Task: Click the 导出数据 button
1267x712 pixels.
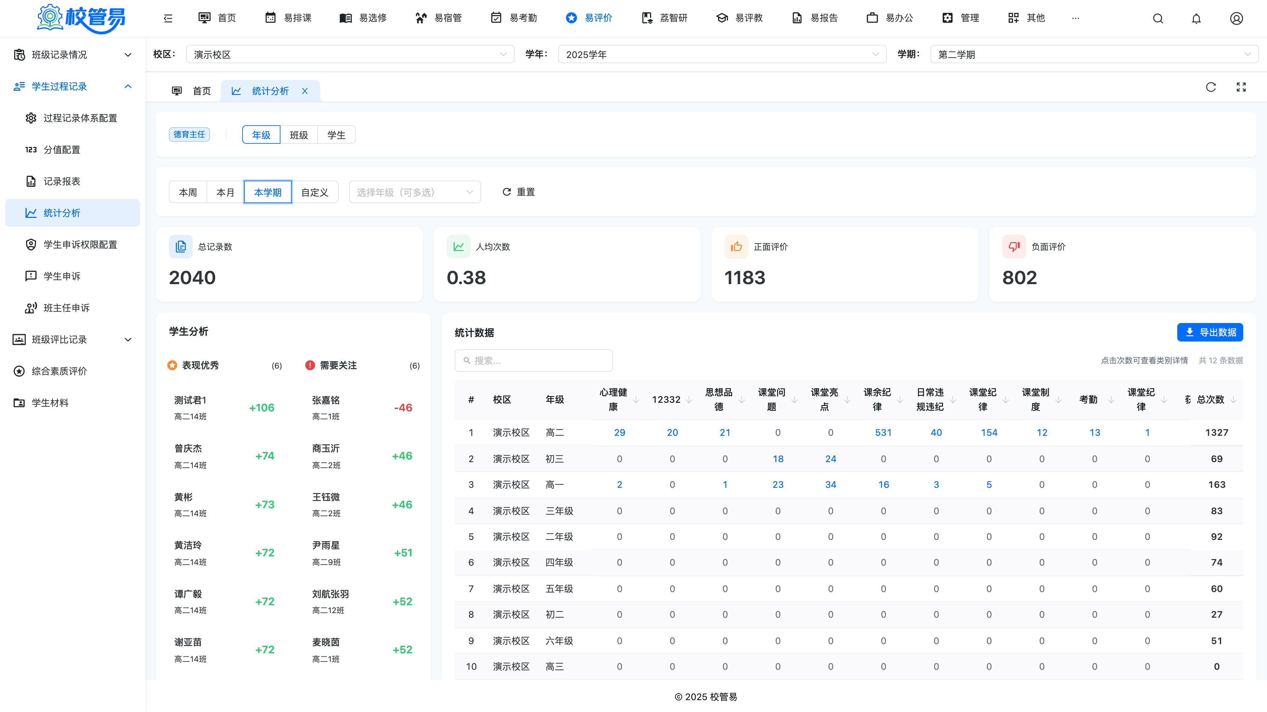Action: pos(1210,332)
